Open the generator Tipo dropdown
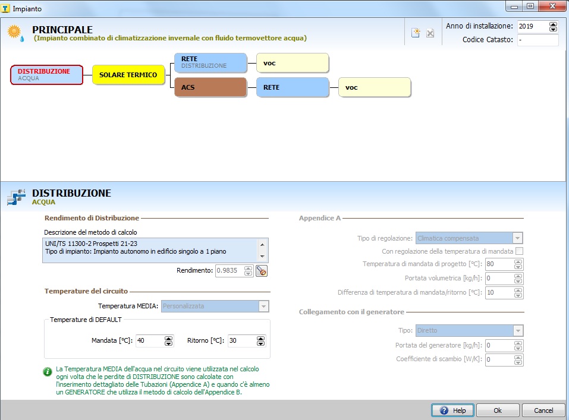This screenshot has height=420, width=569. click(517, 331)
